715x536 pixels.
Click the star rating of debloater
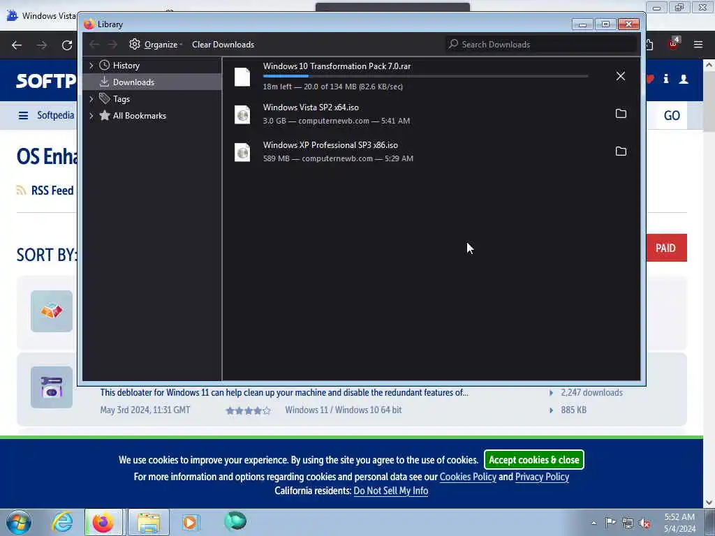point(249,410)
